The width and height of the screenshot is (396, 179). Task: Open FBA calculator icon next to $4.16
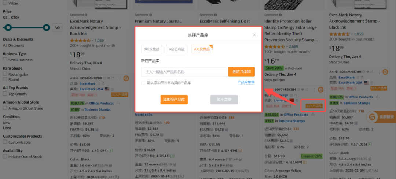click(x=292, y=141)
